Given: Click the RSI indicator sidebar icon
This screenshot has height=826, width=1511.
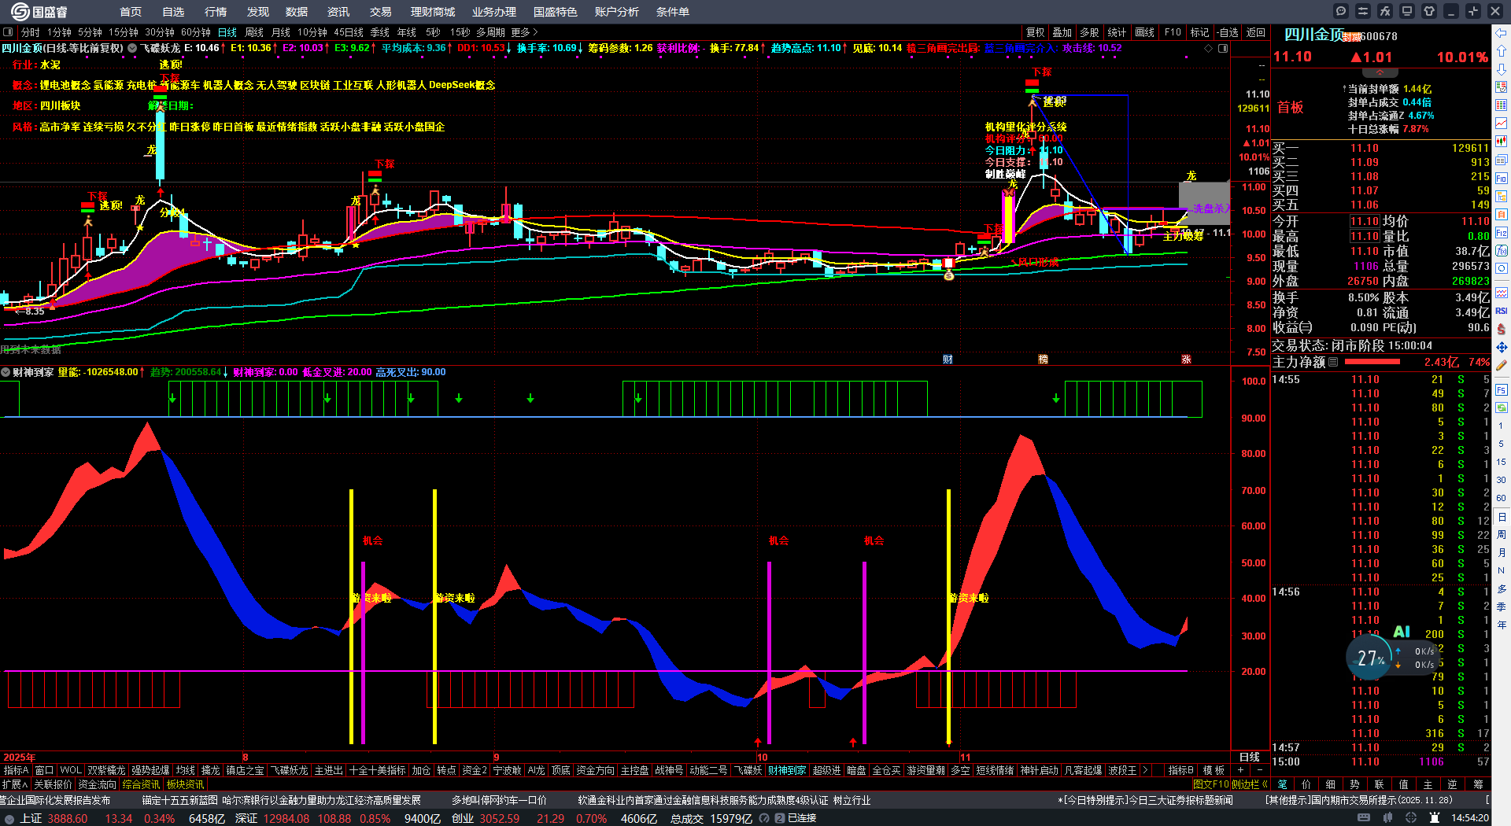Looking at the screenshot, I should 1502,311.
